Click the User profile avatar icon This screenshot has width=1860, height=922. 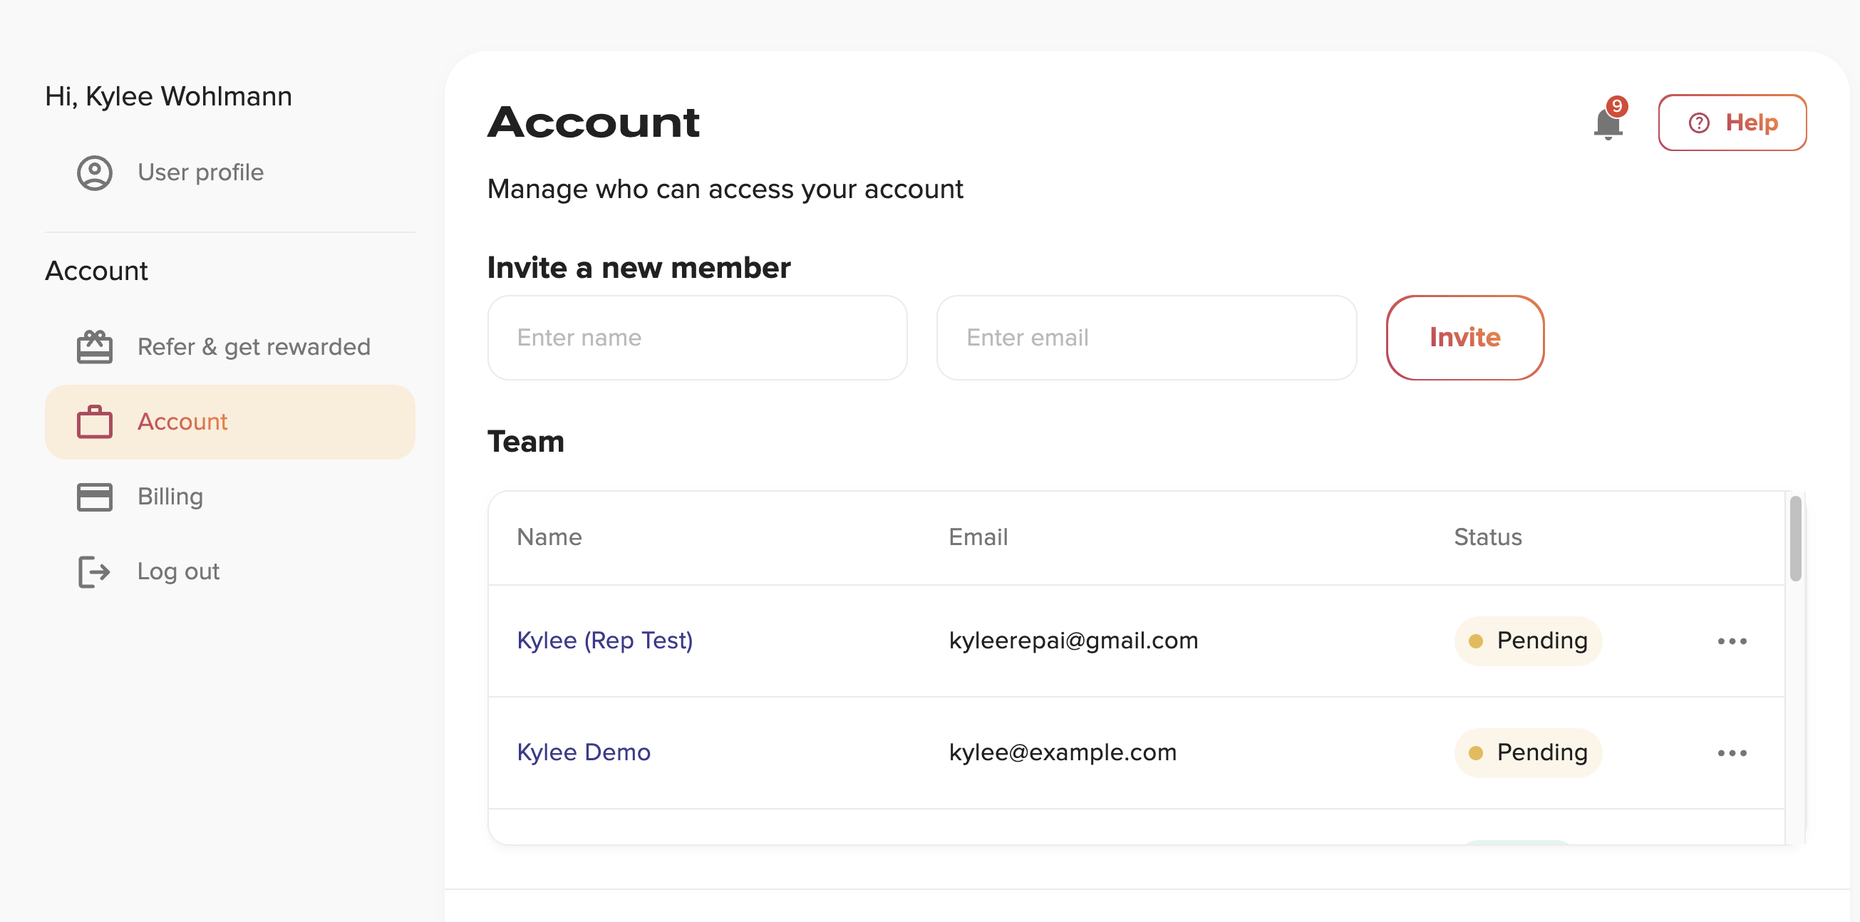click(95, 172)
